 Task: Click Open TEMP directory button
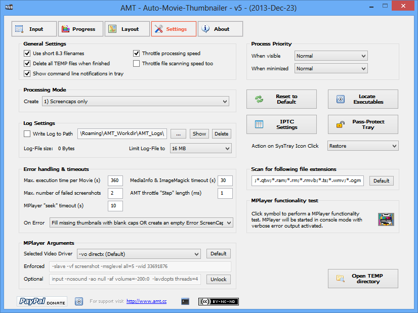[x=363, y=279]
